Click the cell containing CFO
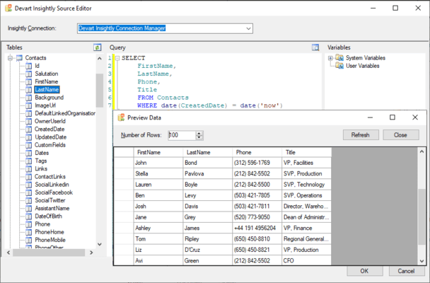The width and height of the screenshot is (430, 283). coord(307,261)
